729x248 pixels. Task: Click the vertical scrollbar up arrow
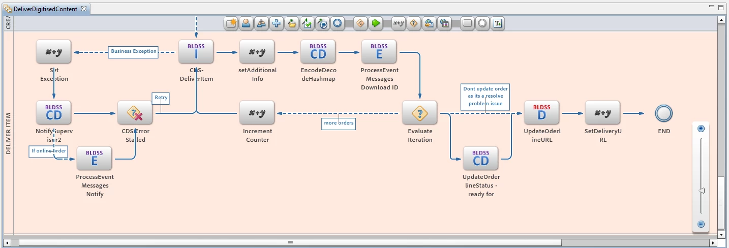(721, 20)
